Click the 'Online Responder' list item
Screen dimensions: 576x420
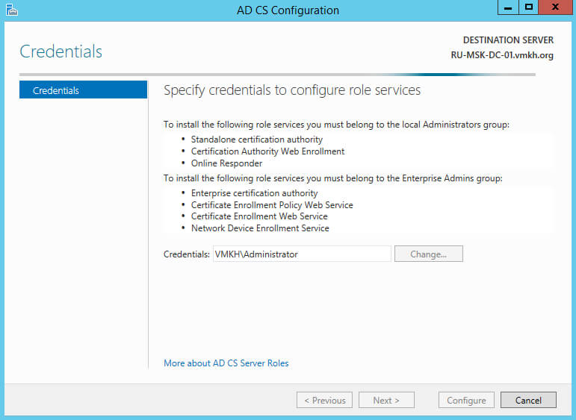point(226,163)
